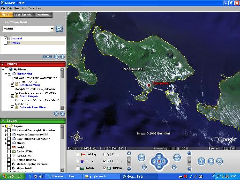Expand the National Geographic Magazine layer

click(6, 130)
